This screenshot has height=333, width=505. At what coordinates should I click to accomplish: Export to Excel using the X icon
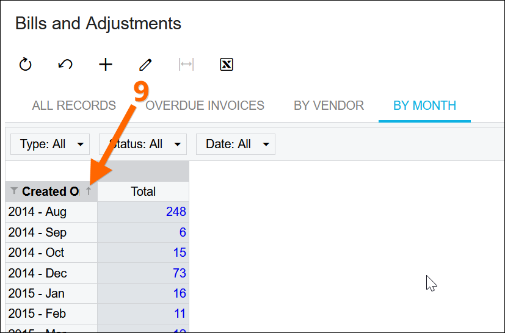[227, 65]
